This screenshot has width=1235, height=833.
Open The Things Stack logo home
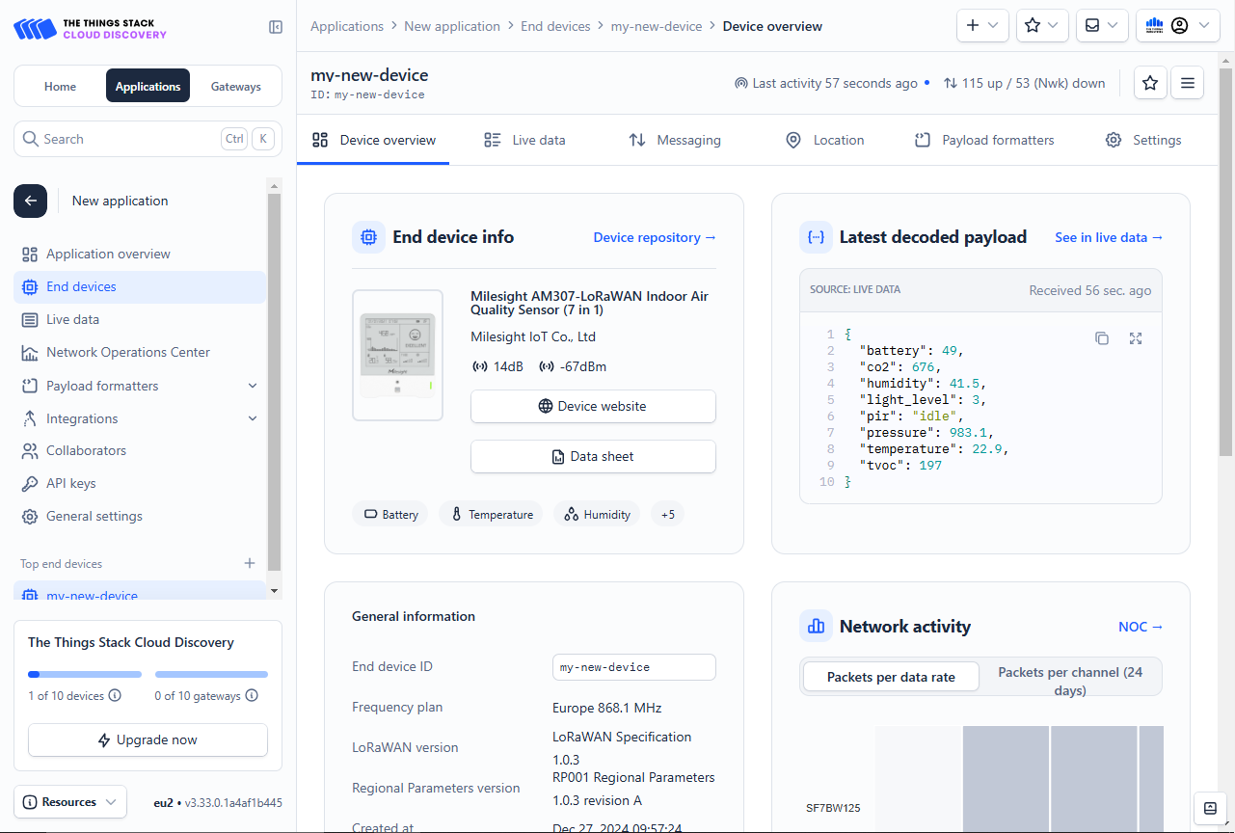point(90,28)
